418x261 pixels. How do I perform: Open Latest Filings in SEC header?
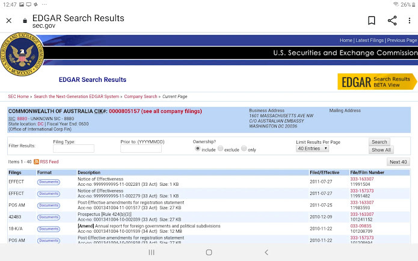pos(369,40)
